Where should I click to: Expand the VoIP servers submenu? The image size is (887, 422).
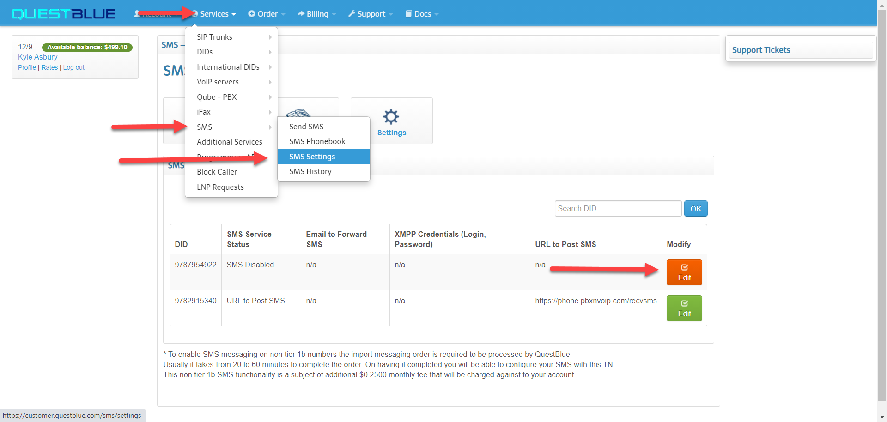click(x=231, y=82)
